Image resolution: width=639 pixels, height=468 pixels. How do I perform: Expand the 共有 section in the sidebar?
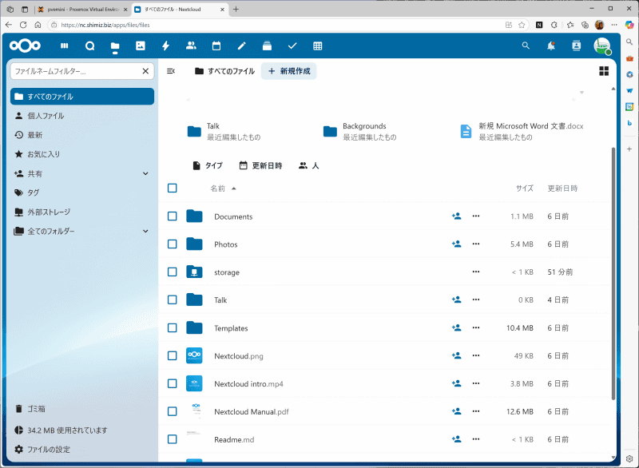145,173
